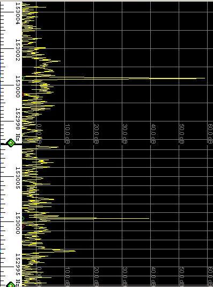Click the 153004 frequency label
The height and width of the screenshot is (287, 213).
click(x=18, y=13)
